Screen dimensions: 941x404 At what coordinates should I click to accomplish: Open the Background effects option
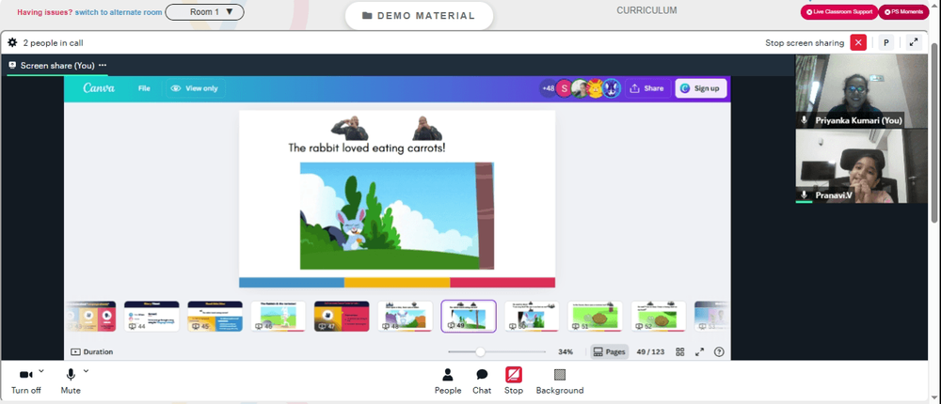(x=559, y=381)
